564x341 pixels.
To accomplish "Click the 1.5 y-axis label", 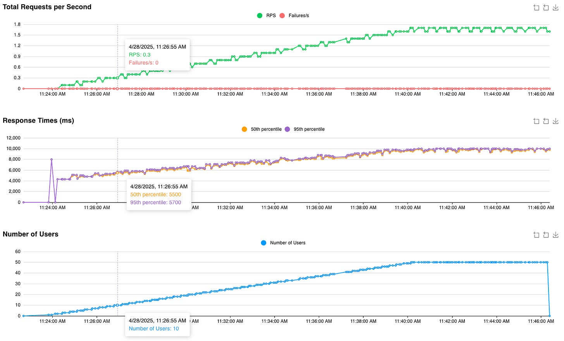I will 17,35.
